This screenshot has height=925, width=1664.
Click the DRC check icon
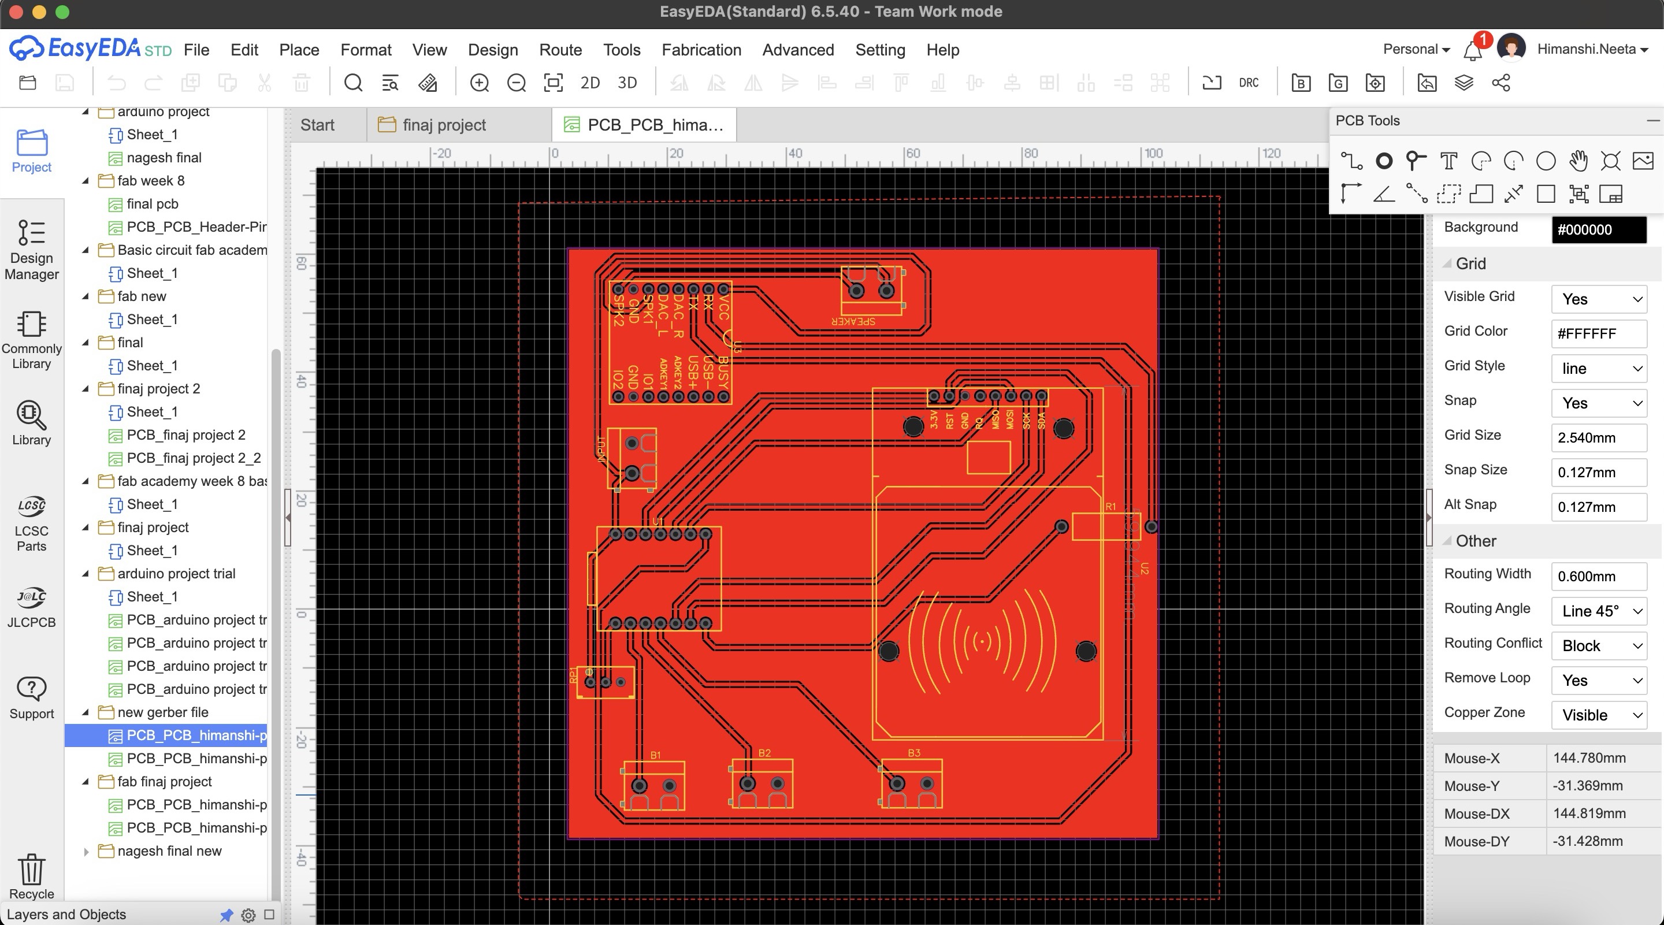tap(1248, 83)
